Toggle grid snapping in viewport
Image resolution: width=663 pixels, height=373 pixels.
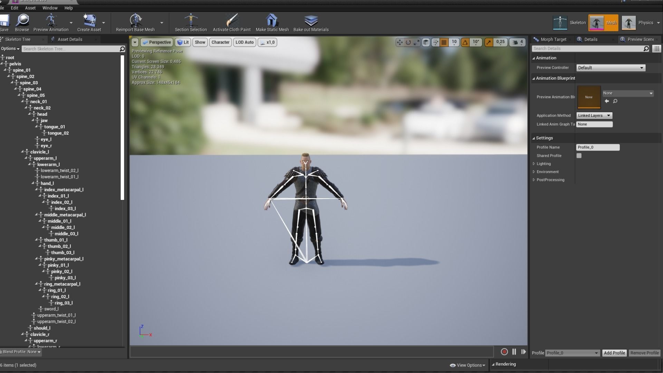(444, 42)
